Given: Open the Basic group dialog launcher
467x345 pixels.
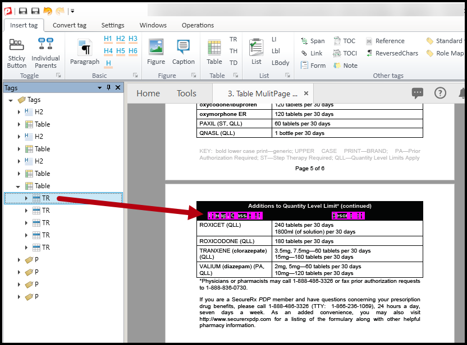Looking at the screenshot, I should pos(135,76).
